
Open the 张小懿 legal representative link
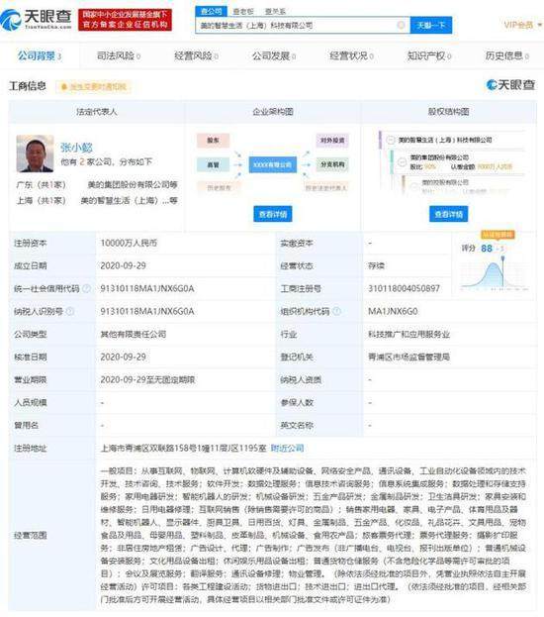coord(76,148)
